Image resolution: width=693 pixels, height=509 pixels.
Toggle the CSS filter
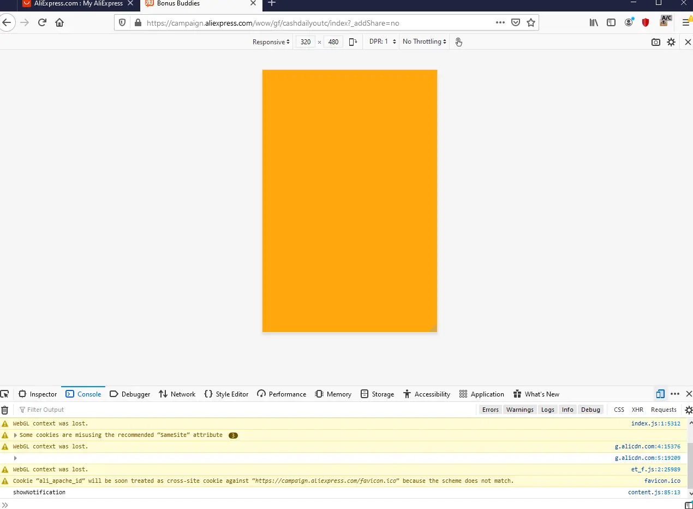pyautogui.click(x=619, y=410)
